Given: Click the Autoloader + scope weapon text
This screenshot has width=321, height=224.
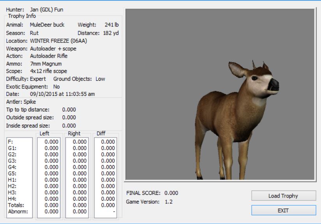Looking at the screenshot, I should [53, 48].
